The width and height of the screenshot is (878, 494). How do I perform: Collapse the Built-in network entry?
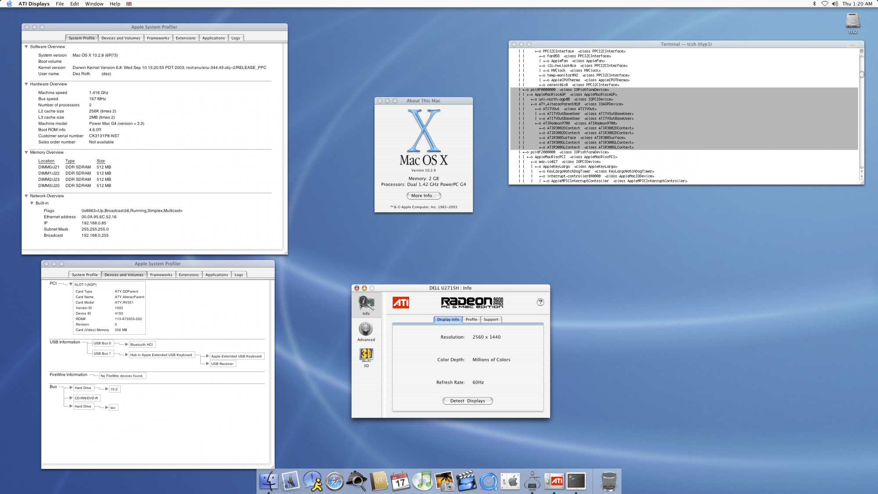(32, 203)
